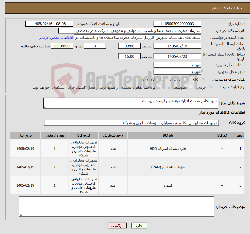Click the goods group cell in the کیبورد row
Screen dimensions: 250x234
tap(84, 185)
